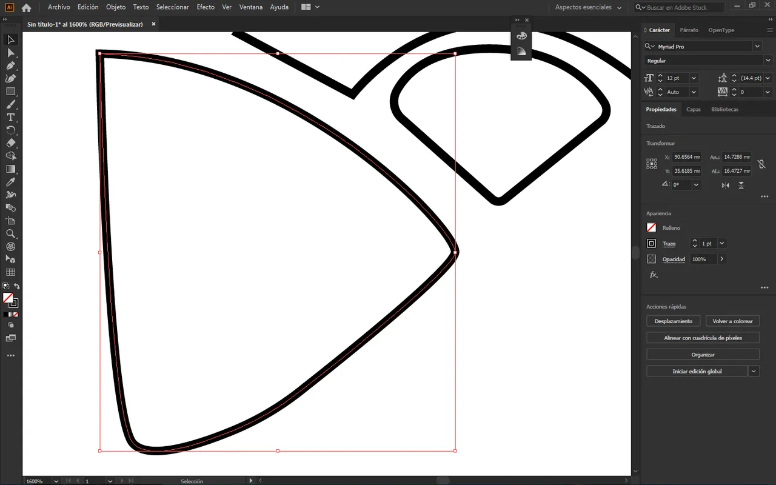Select the polar grid tool icon
This screenshot has height=485, width=776.
tap(10, 247)
